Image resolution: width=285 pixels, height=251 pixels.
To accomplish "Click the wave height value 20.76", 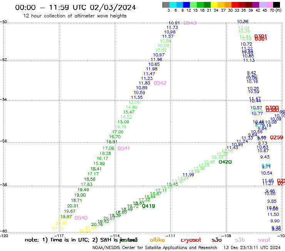I will point(97,225).
